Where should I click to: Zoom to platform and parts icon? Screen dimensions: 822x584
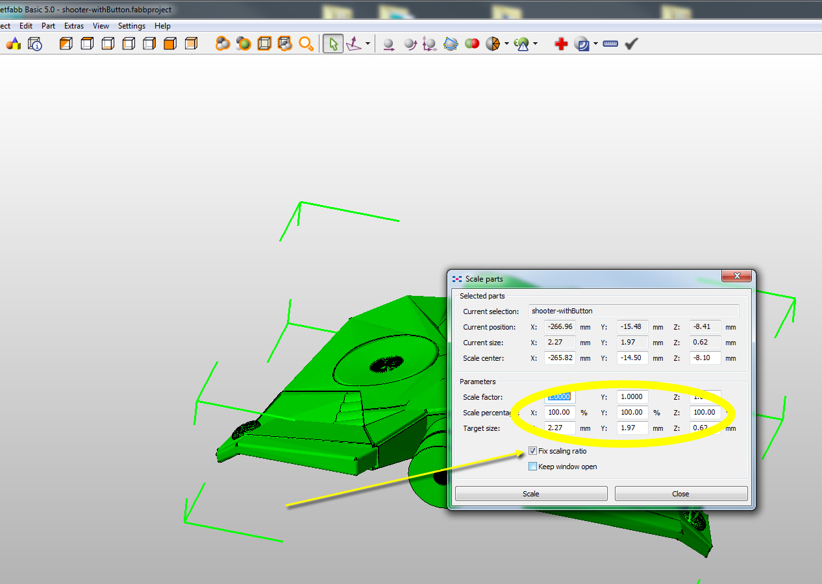pyautogui.click(x=285, y=43)
